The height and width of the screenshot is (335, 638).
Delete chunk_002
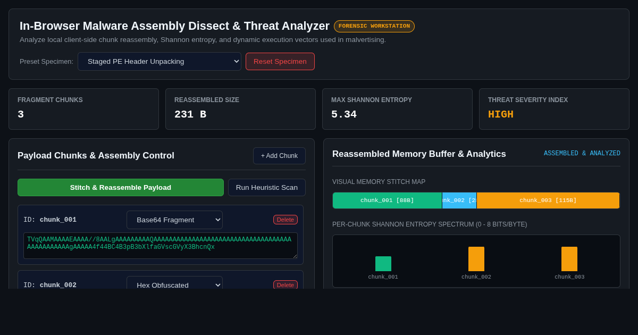(286, 284)
